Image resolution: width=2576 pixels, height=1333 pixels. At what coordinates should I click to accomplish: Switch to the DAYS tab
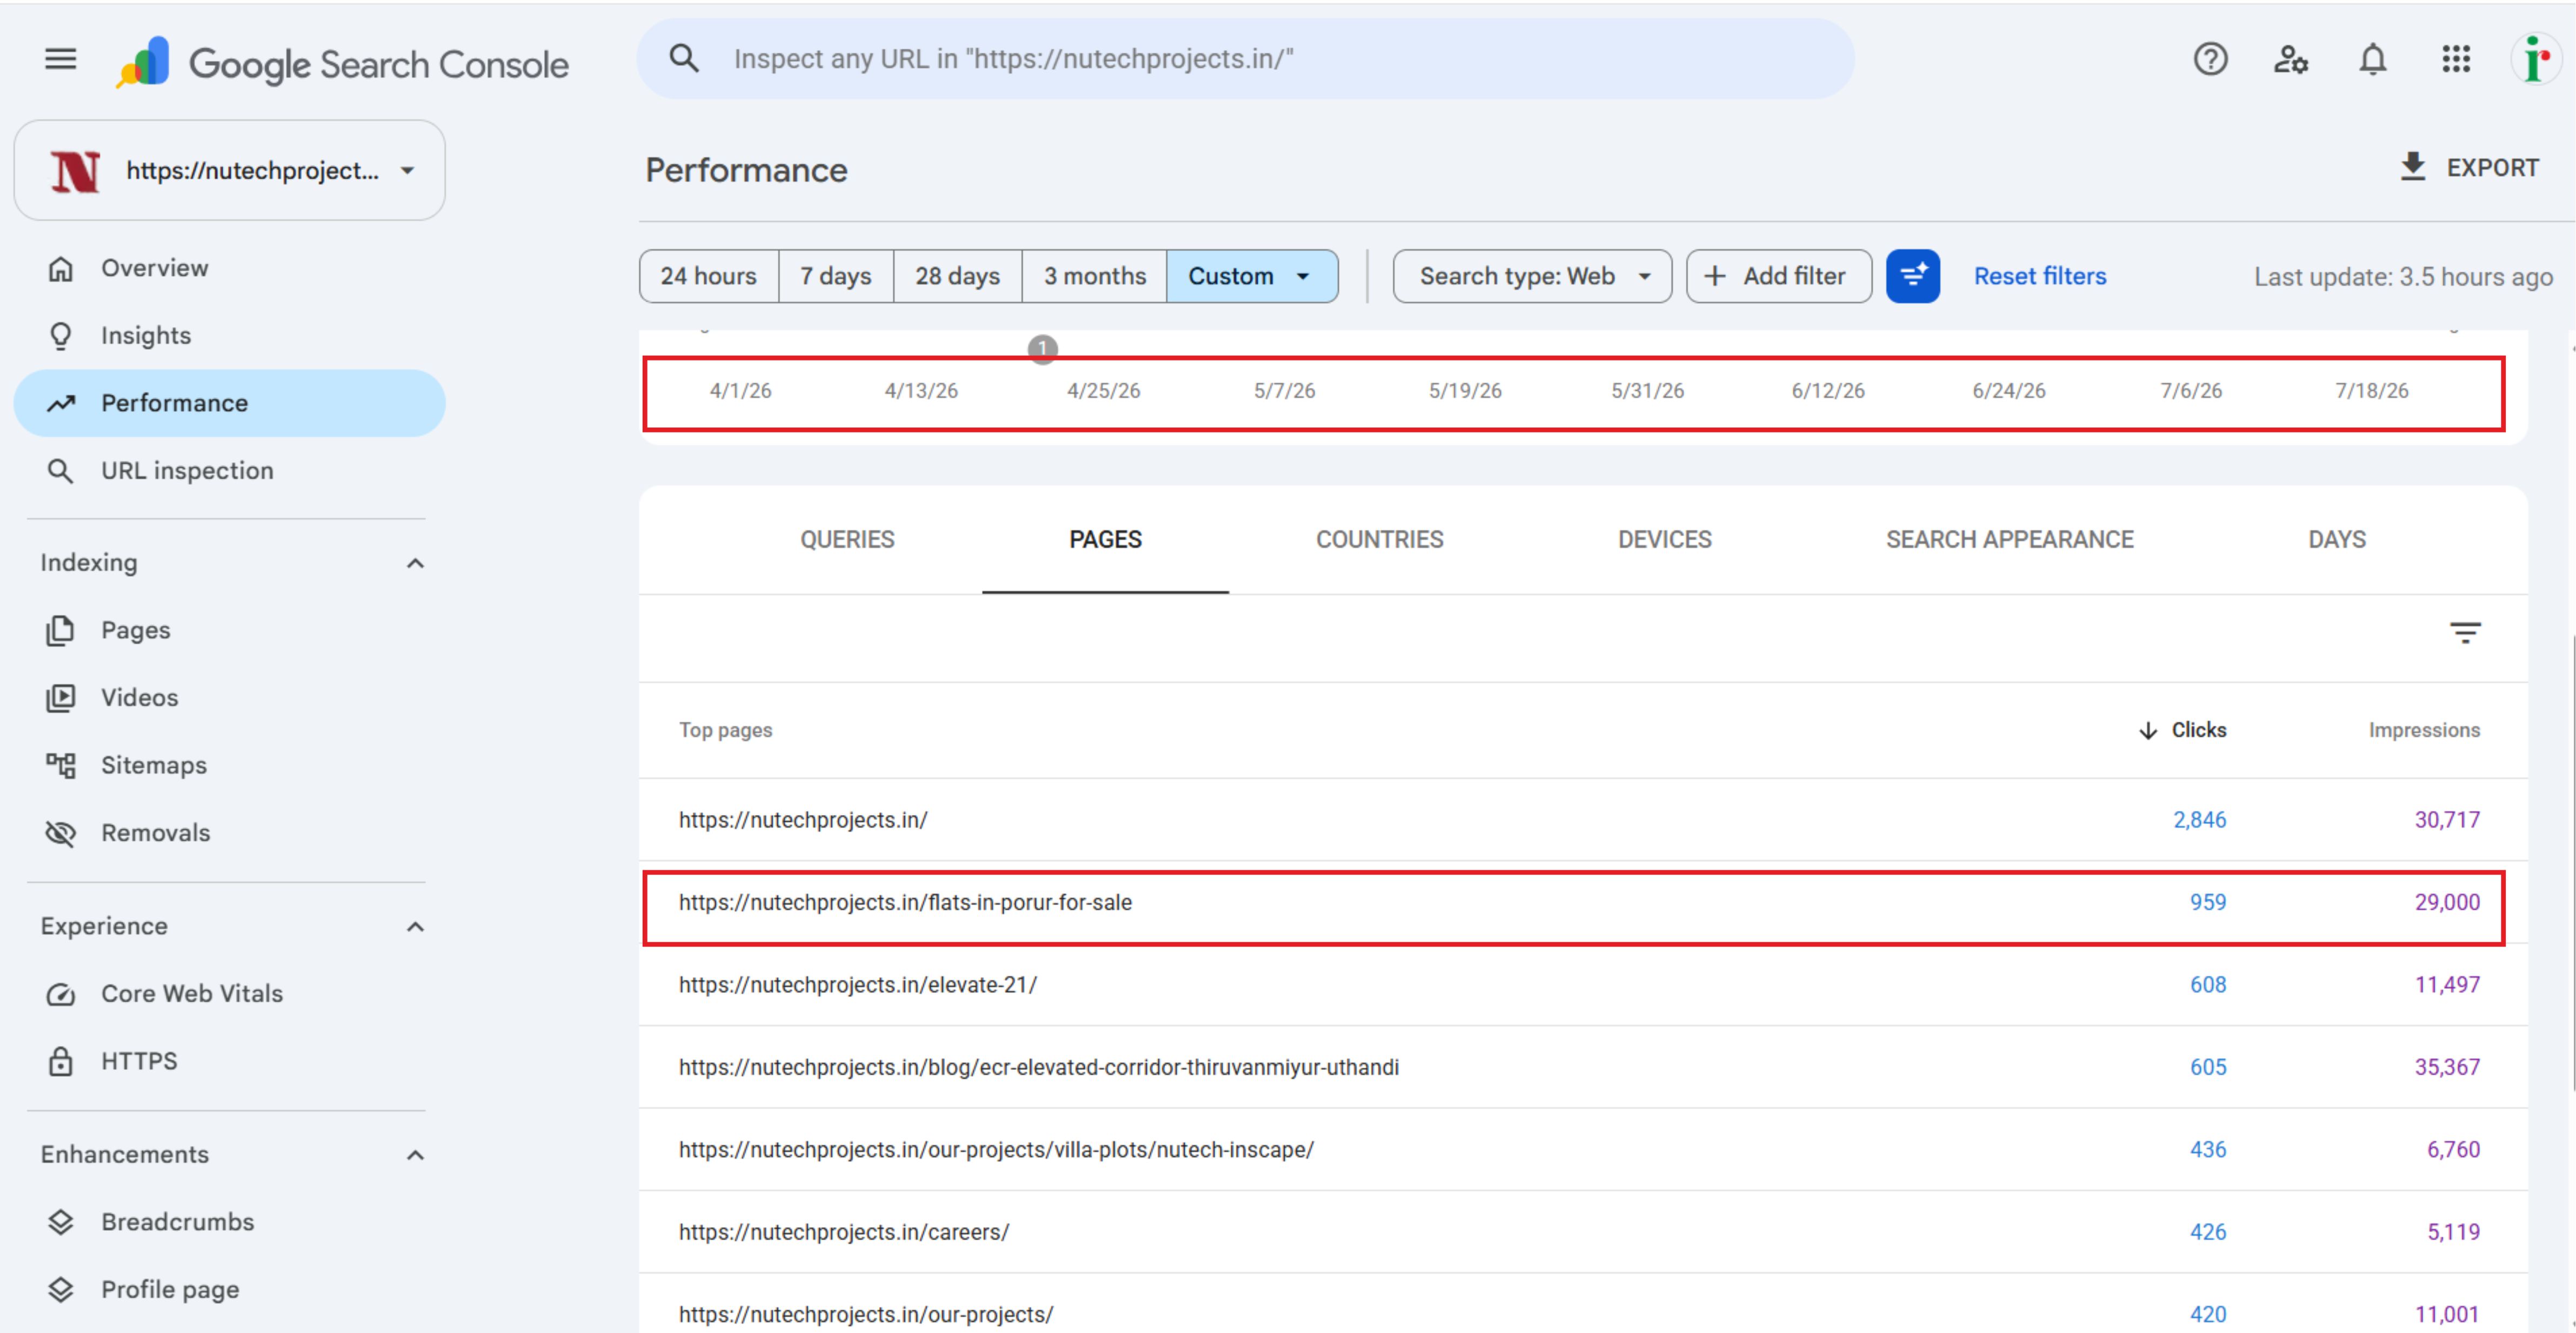tap(2336, 540)
